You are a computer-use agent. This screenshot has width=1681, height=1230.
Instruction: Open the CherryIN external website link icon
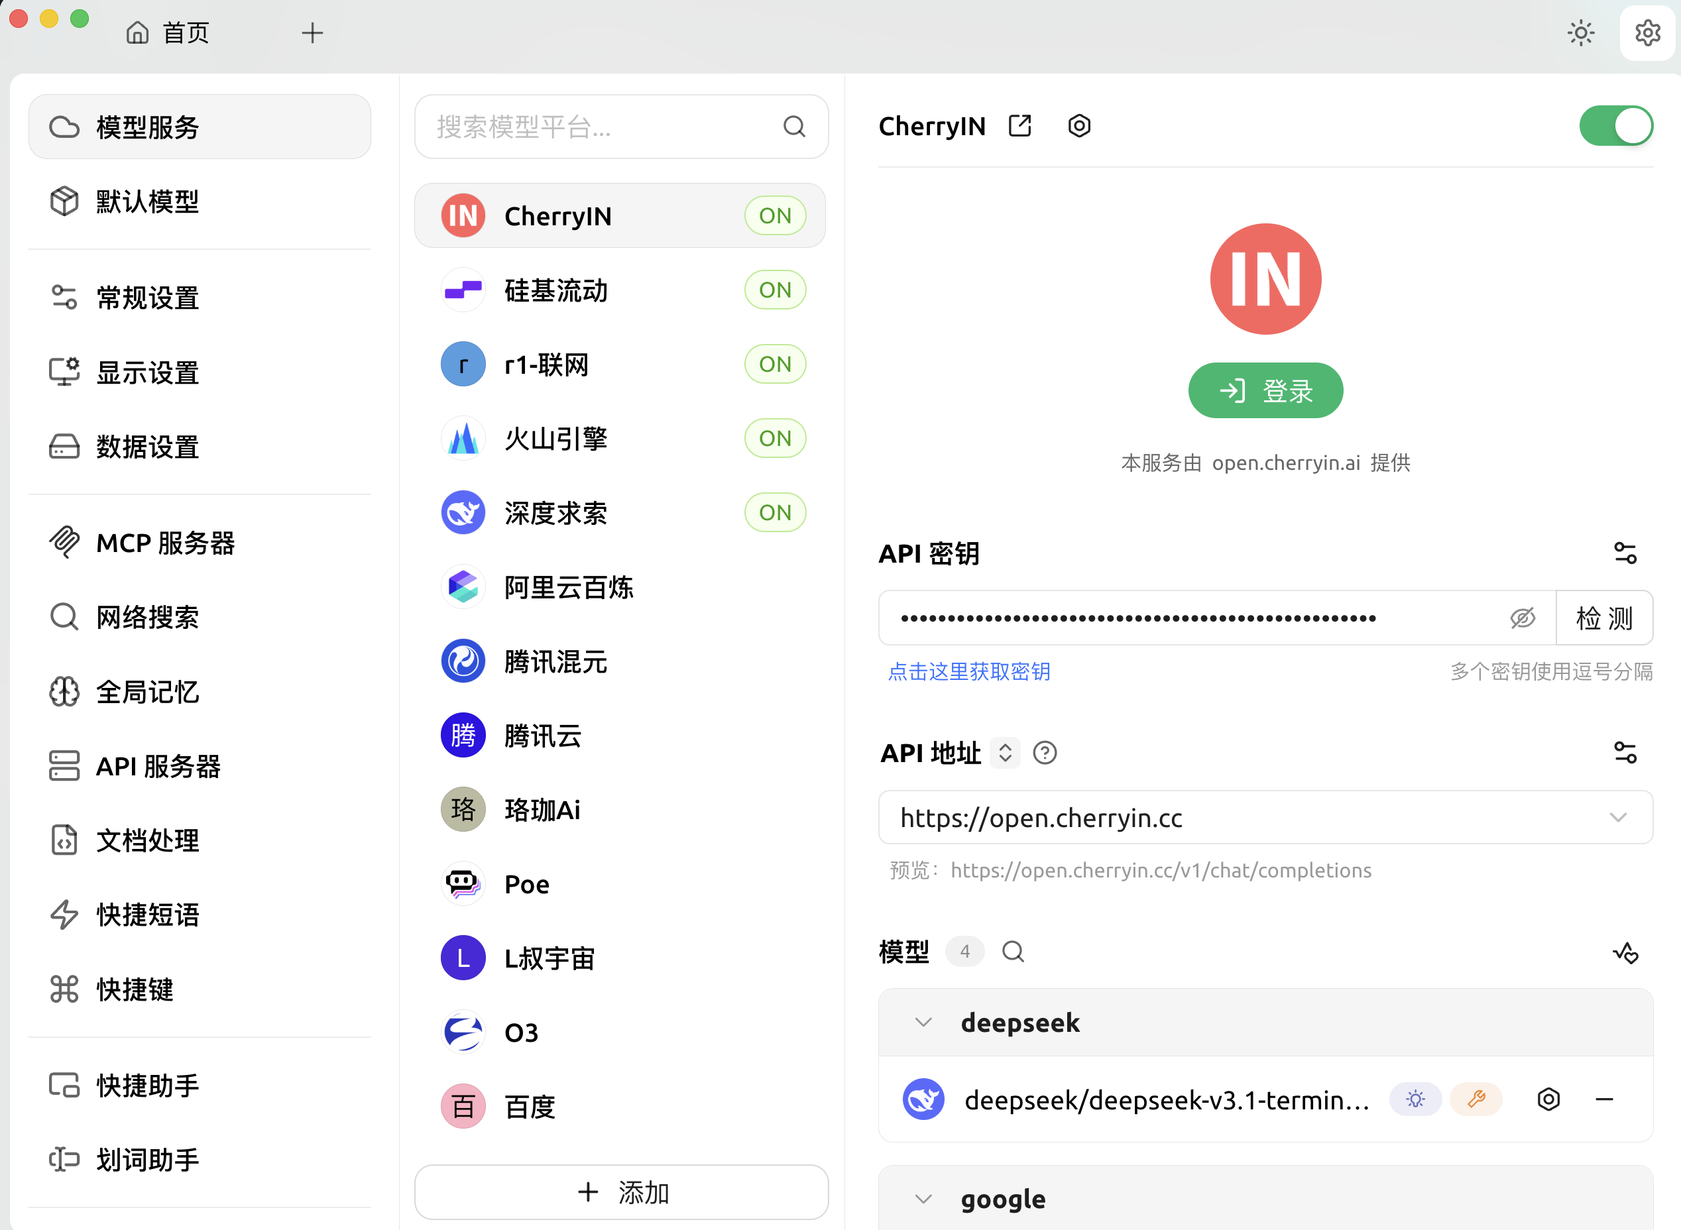(x=1019, y=126)
